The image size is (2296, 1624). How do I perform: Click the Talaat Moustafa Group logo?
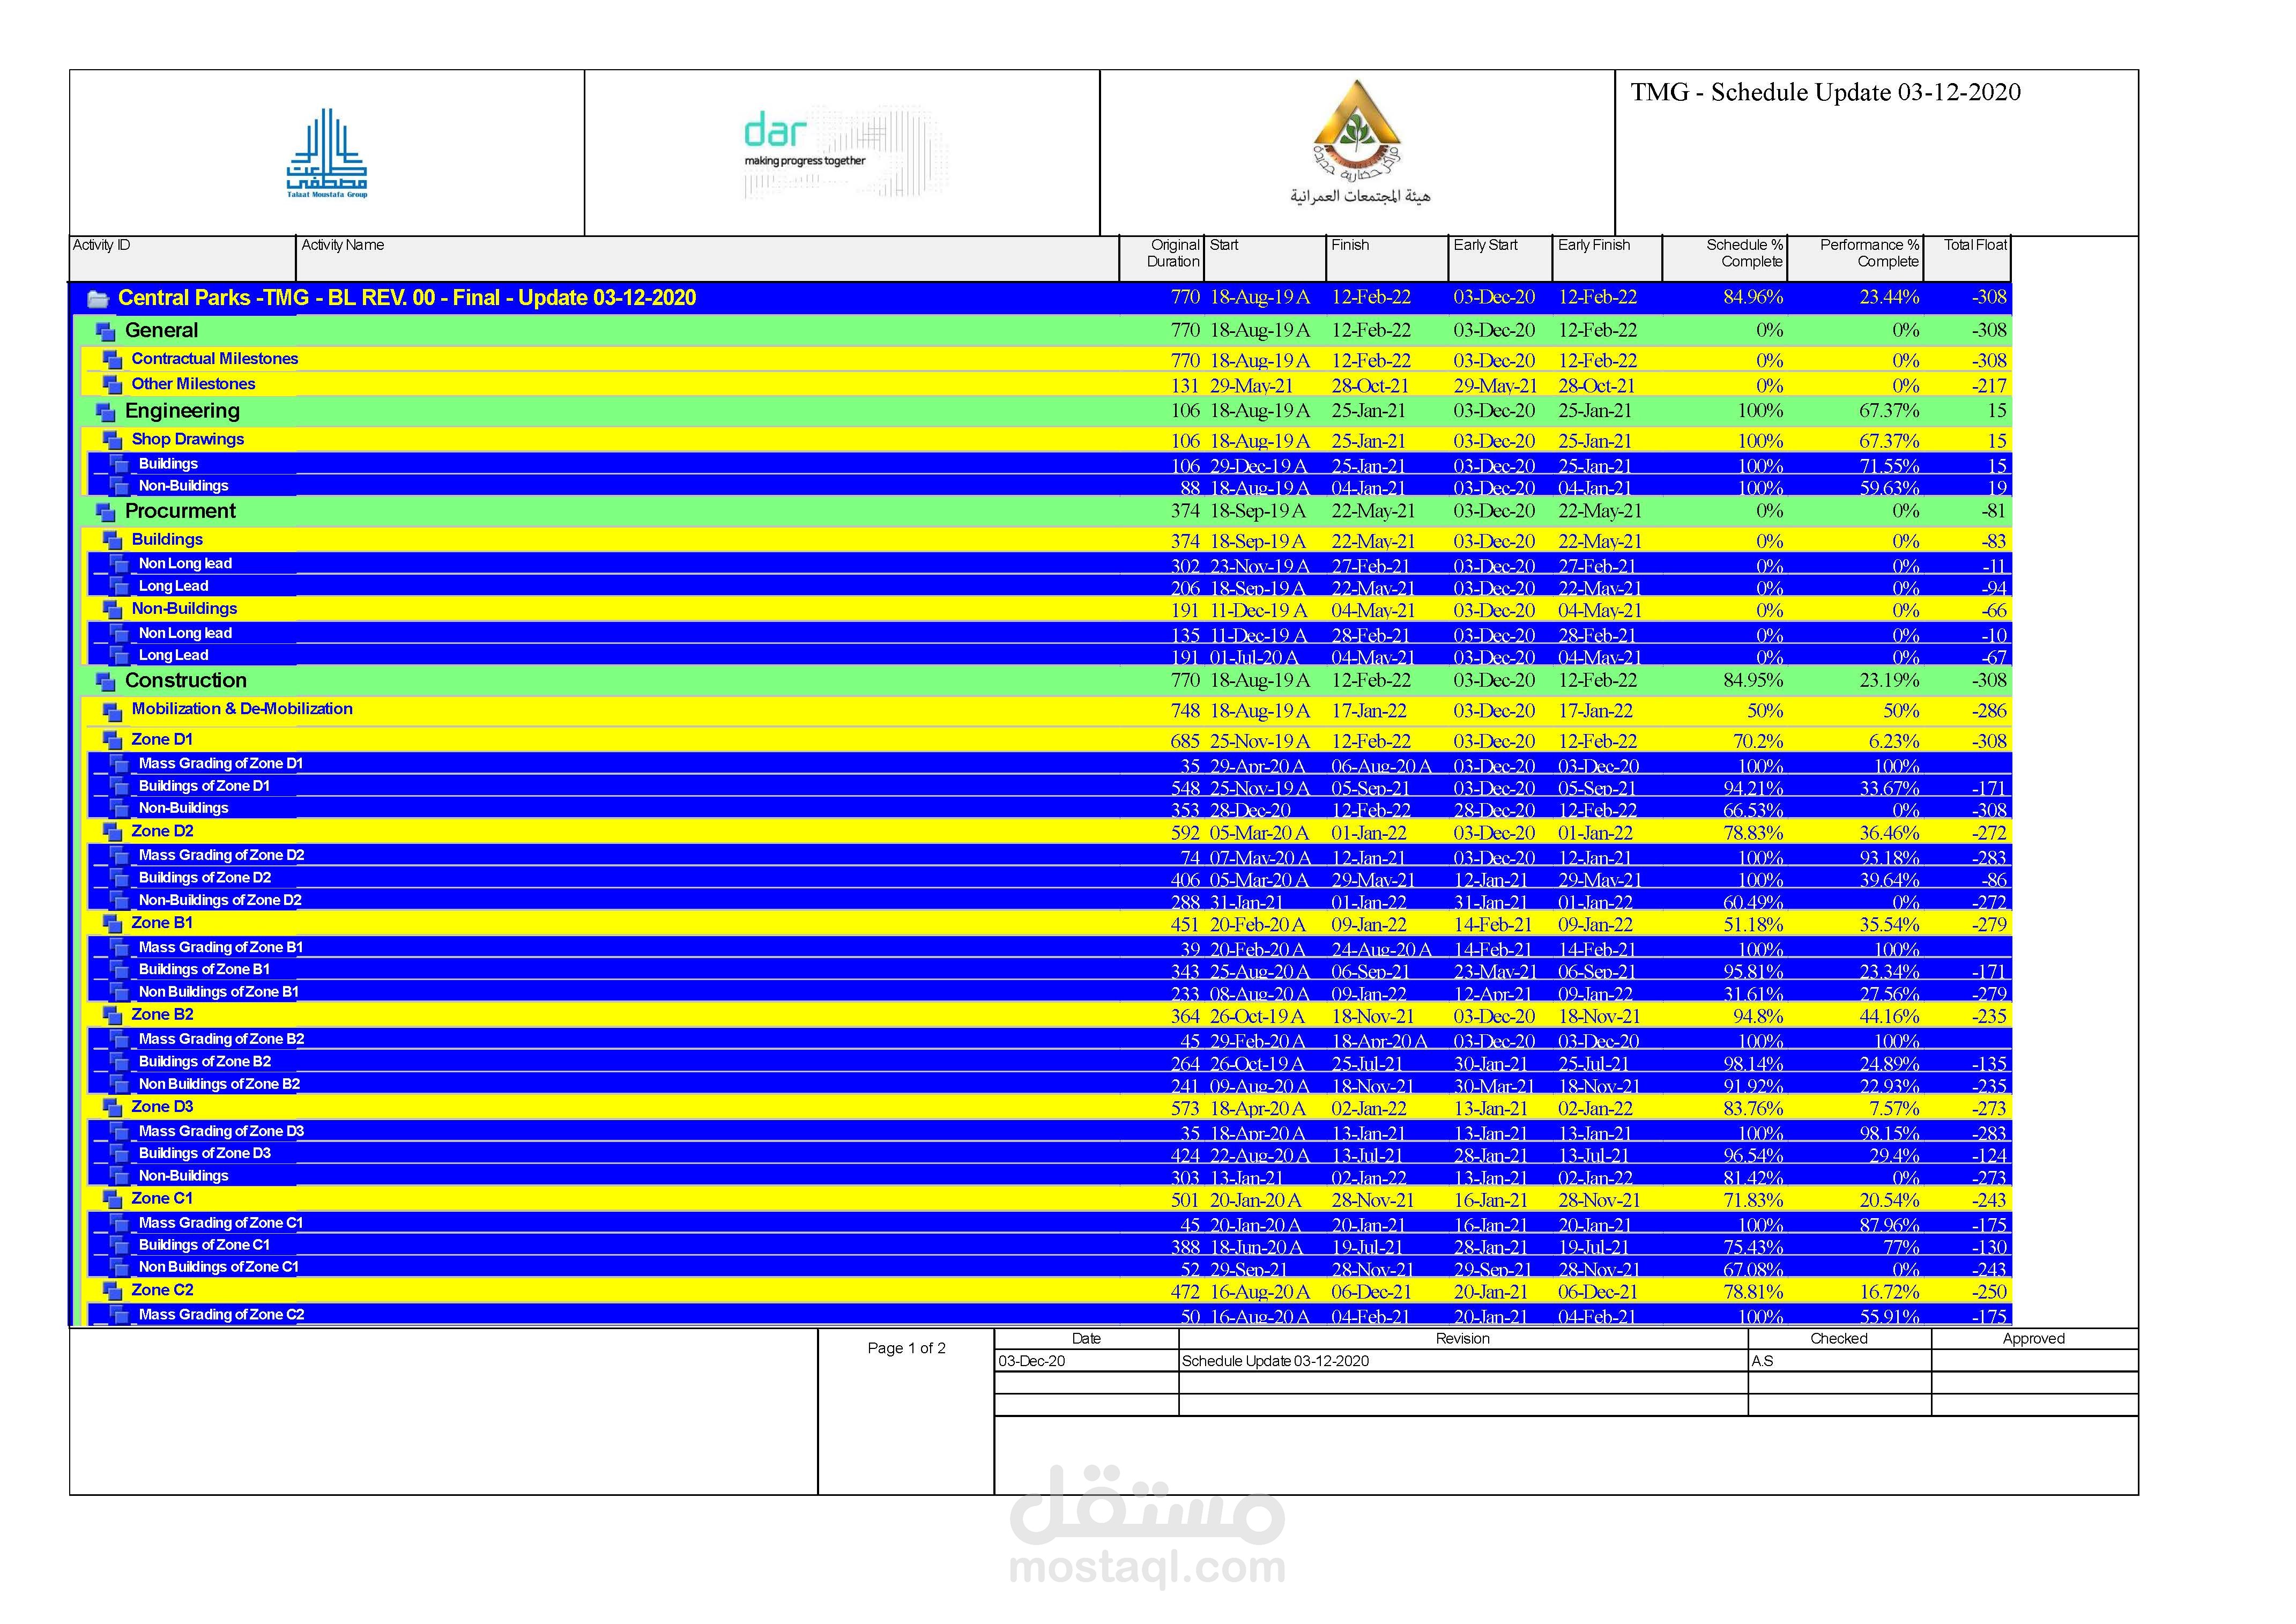click(326, 153)
